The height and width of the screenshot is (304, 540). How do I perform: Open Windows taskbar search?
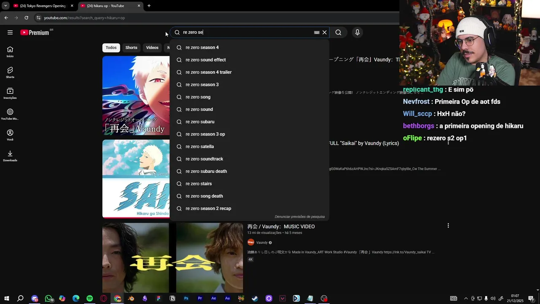click(x=20, y=299)
